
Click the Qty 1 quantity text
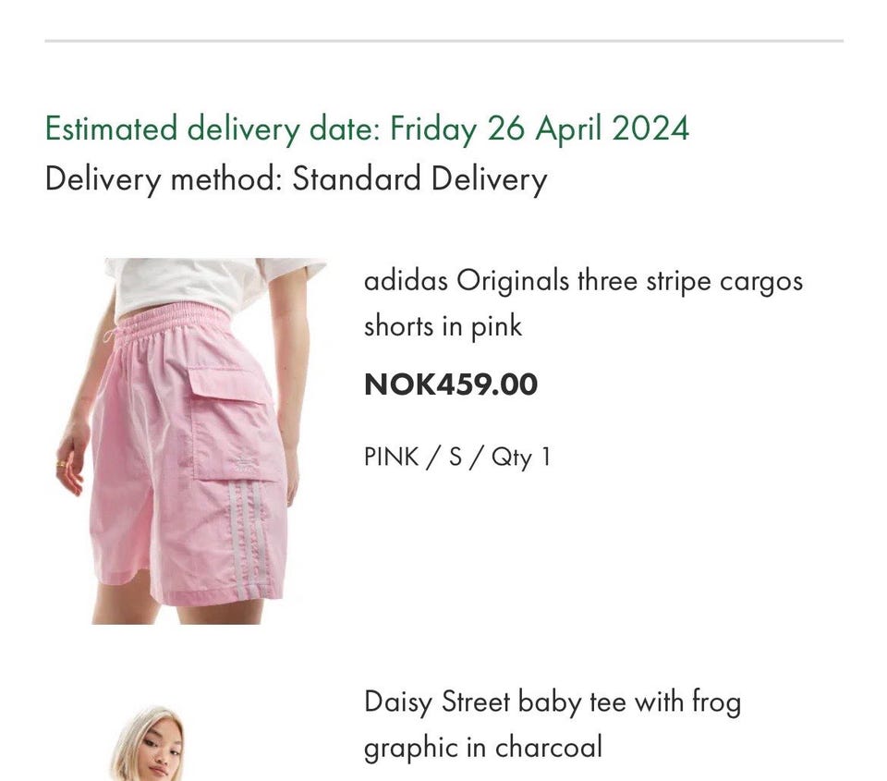coord(520,458)
